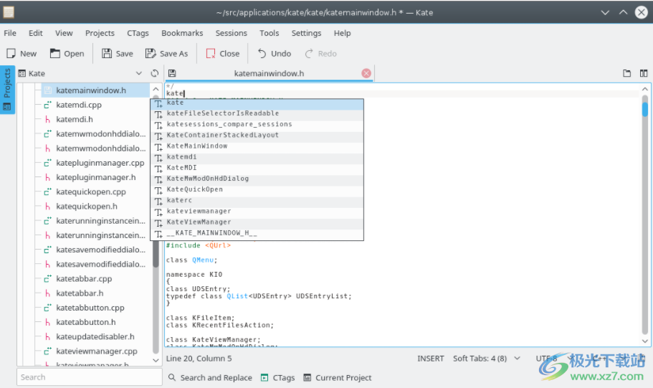Open the View menu

[64, 33]
